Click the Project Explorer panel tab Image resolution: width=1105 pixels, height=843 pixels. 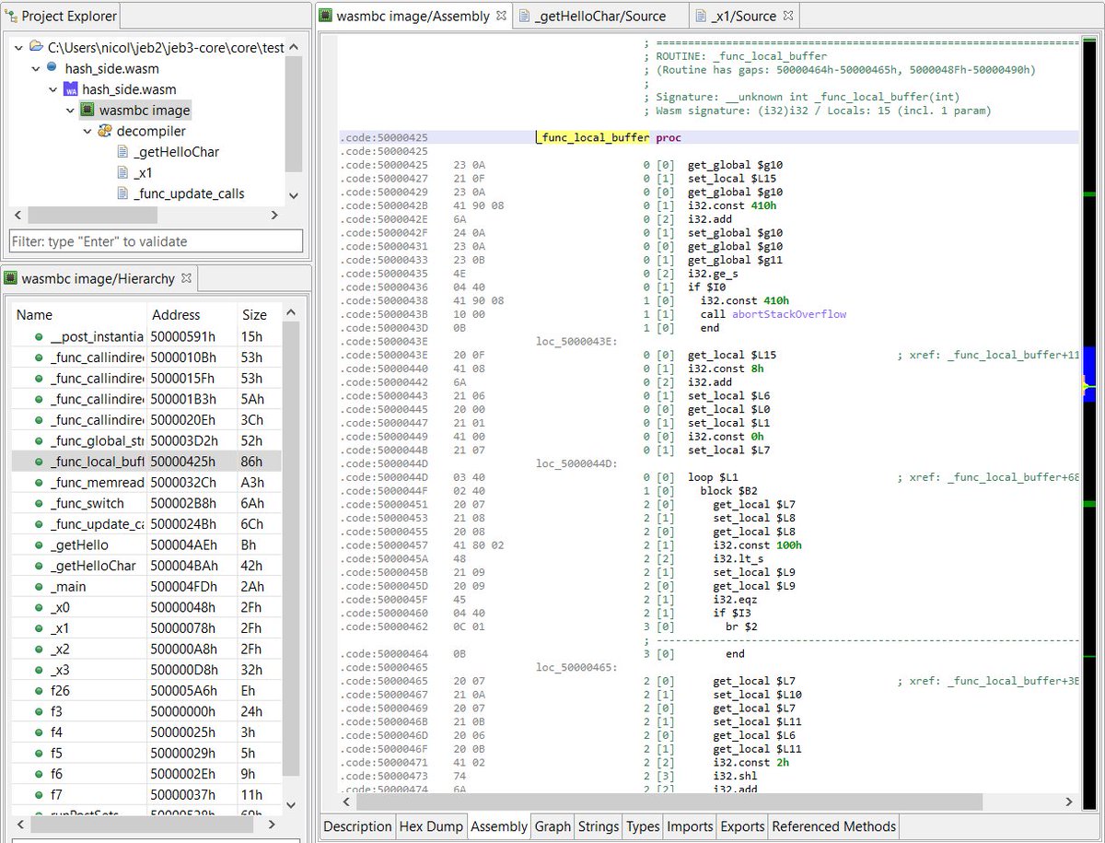(x=60, y=16)
